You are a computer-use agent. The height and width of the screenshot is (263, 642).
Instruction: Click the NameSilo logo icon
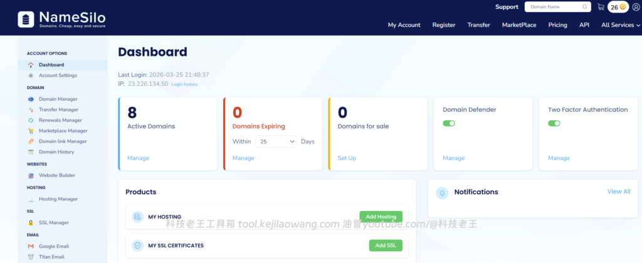26,19
